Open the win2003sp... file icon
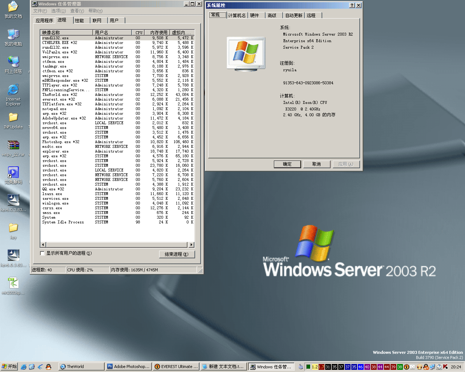The image size is (465, 372). pyautogui.click(x=13, y=286)
